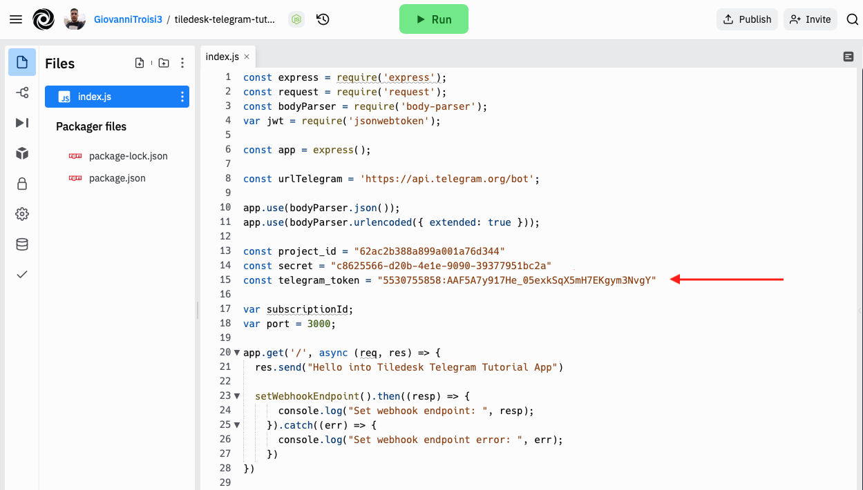Open package.json in file tree

tap(117, 178)
